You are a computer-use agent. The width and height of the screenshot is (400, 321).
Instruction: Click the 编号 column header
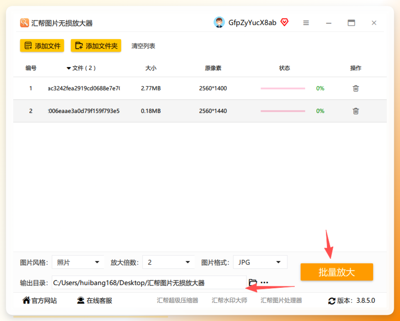tap(31, 68)
